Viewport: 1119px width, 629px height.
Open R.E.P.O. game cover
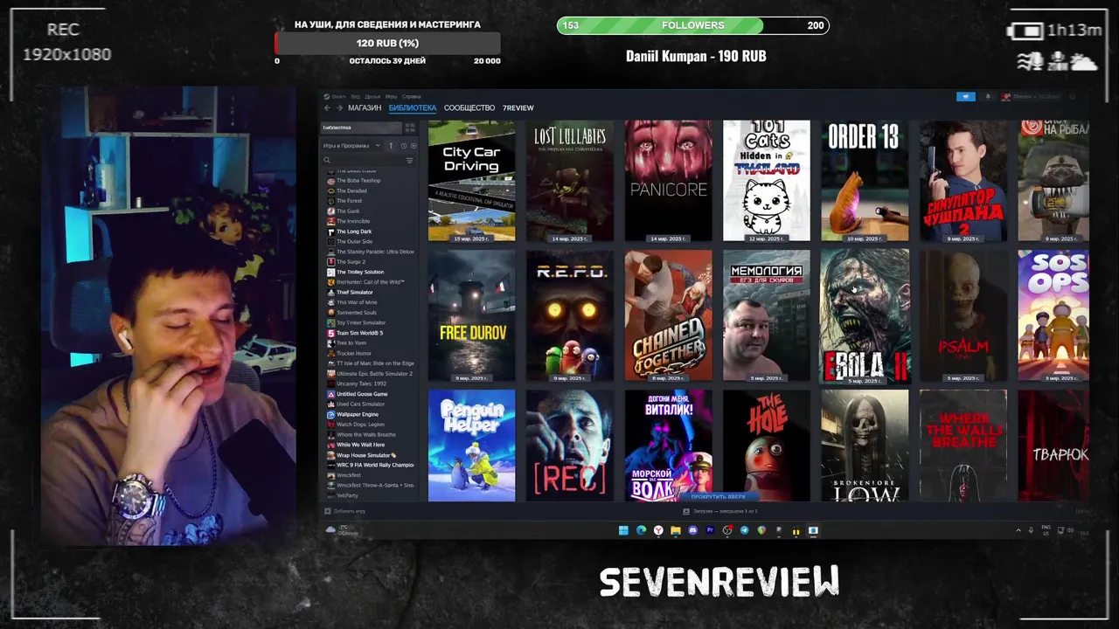(570, 315)
